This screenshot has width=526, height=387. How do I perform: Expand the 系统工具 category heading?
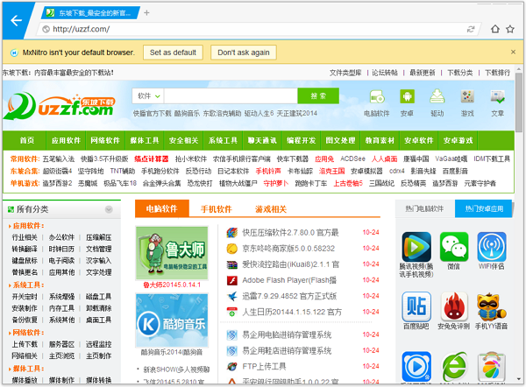click(27, 285)
